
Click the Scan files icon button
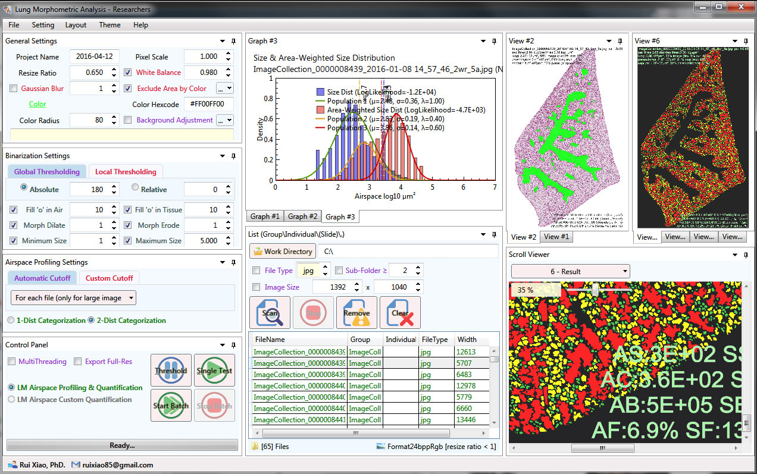coord(270,313)
